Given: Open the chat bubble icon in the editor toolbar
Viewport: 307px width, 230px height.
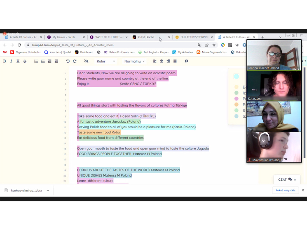Looking at the screenshot, I should point(186,61).
